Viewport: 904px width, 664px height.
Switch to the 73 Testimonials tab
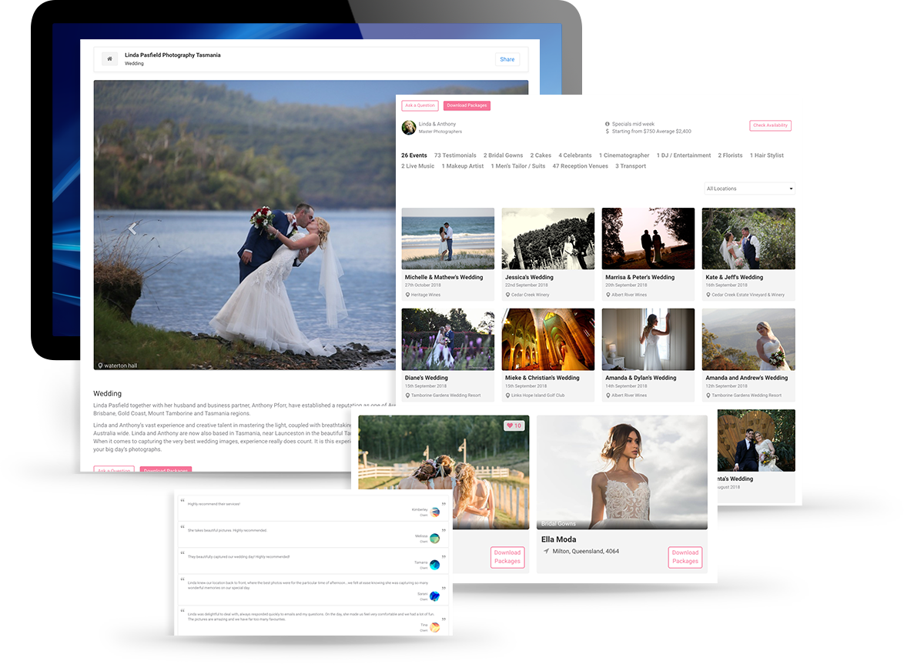[455, 155]
